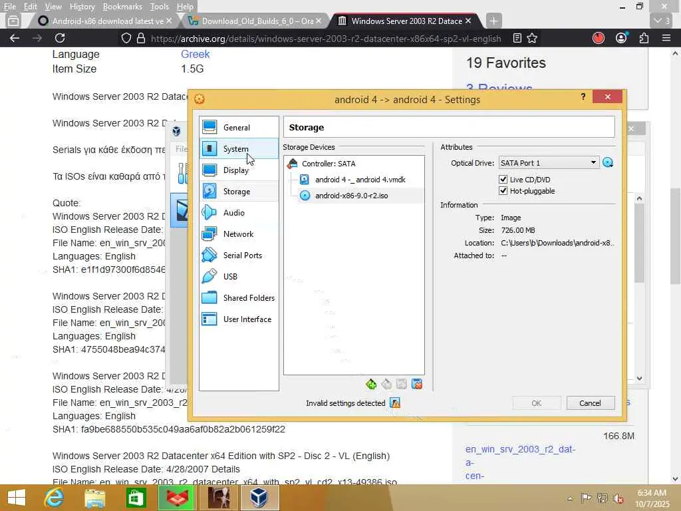The height and width of the screenshot is (511, 681).
Task: Open File Explorer from the taskbar
Action: [94, 498]
